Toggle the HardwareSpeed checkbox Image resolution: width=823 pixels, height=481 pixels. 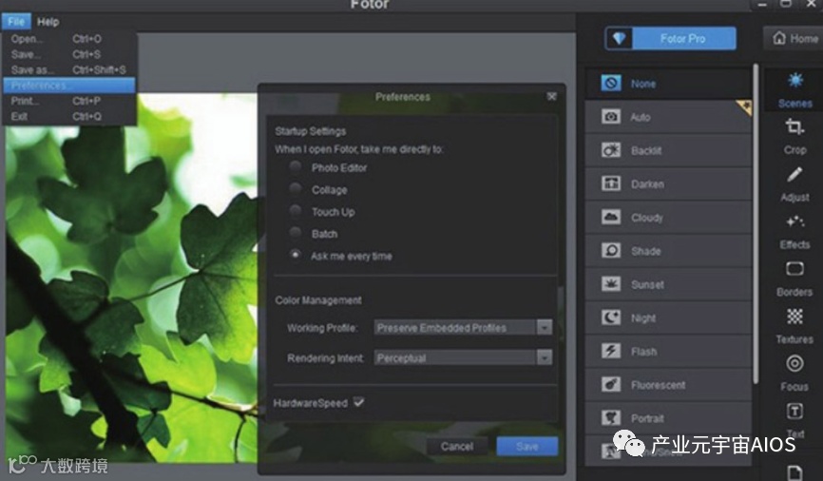coord(359,402)
